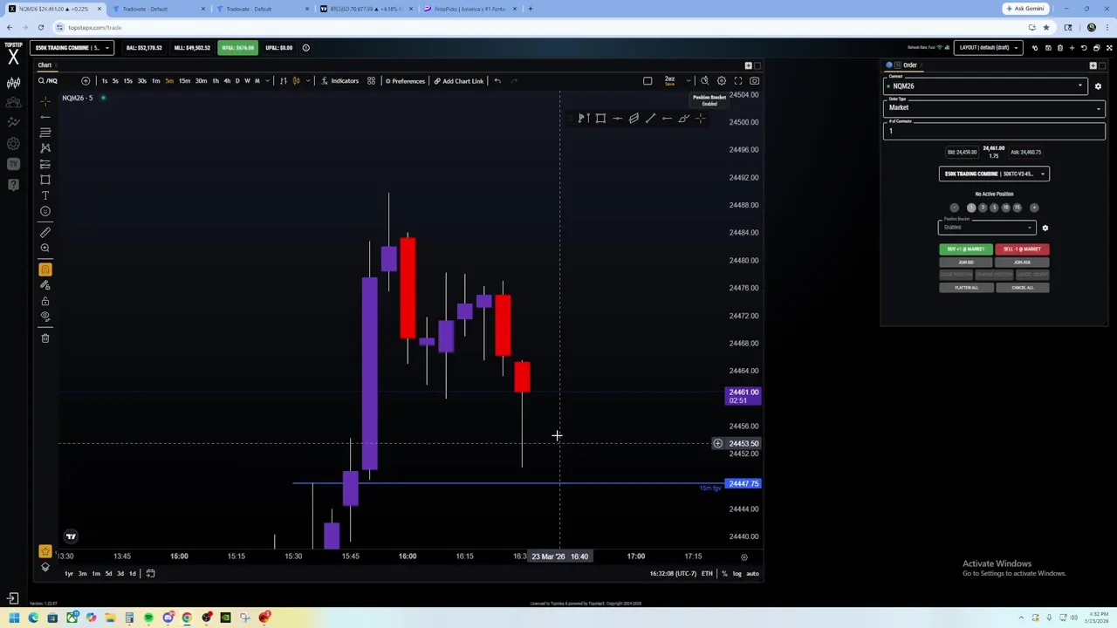Select the 15m timeframe

pyautogui.click(x=184, y=81)
